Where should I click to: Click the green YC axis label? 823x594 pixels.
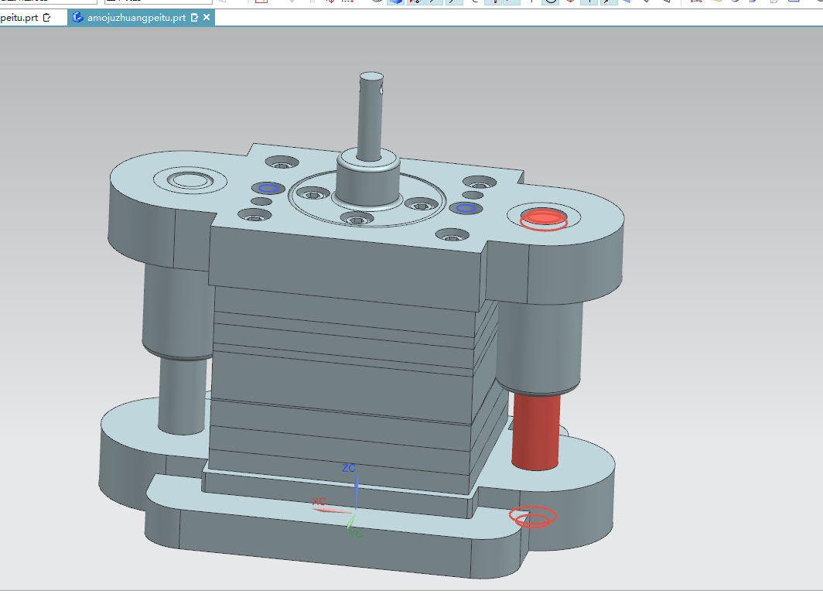pyautogui.click(x=355, y=534)
